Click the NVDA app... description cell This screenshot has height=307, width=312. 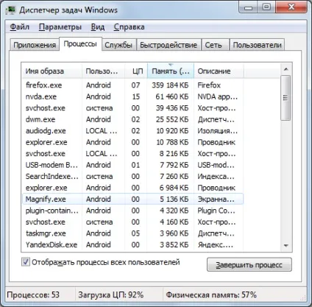pyautogui.click(x=218, y=96)
